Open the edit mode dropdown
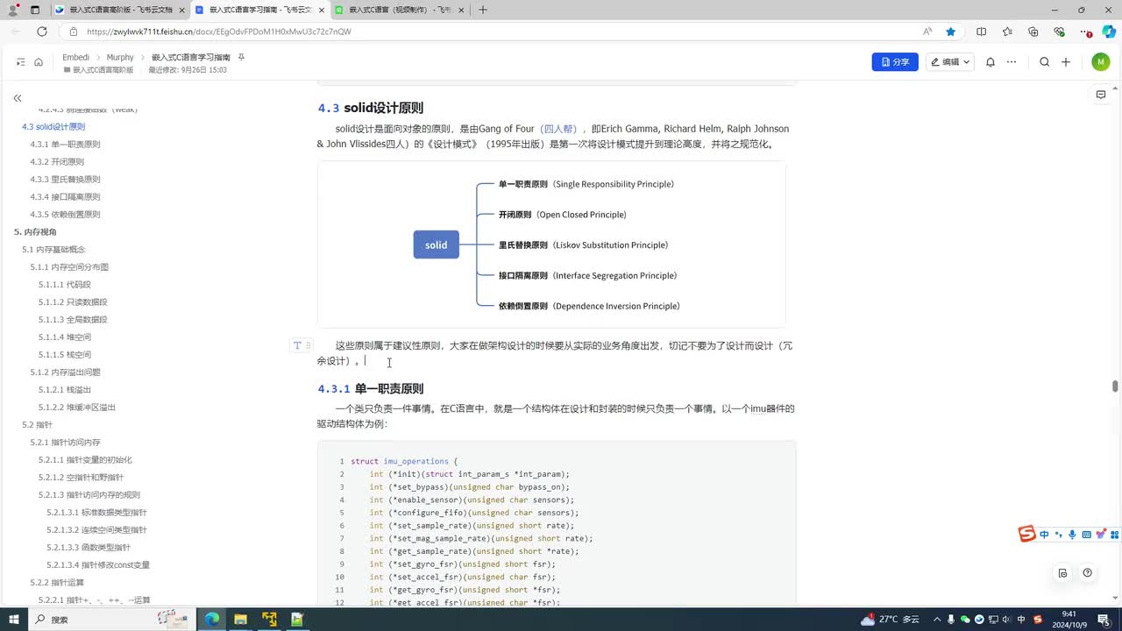 pyautogui.click(x=950, y=62)
